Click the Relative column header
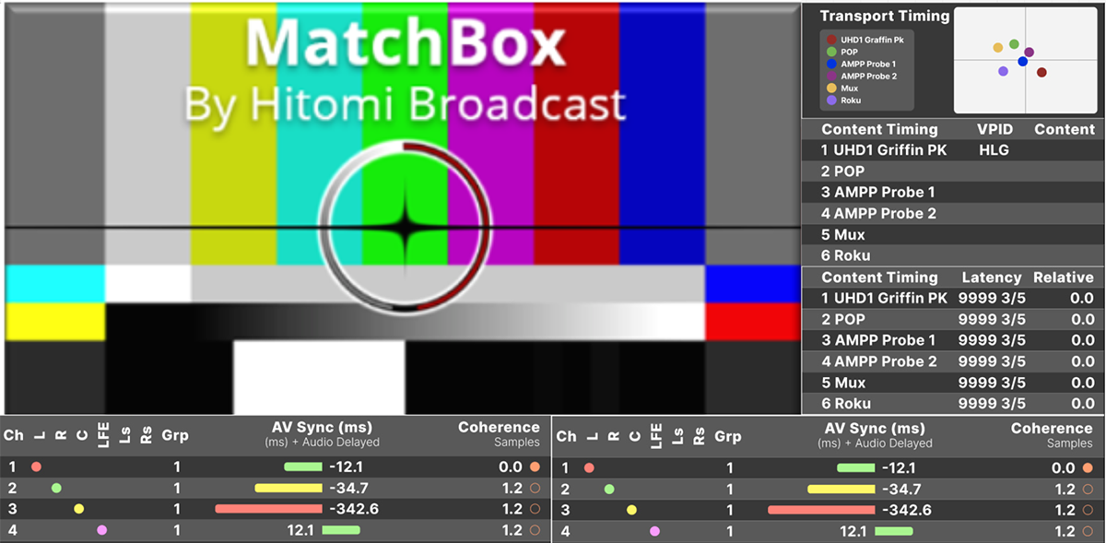Viewport: 1106px width, 543px height. [1063, 277]
